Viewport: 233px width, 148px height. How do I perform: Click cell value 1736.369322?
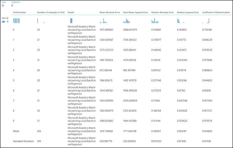[x=130, y=40]
